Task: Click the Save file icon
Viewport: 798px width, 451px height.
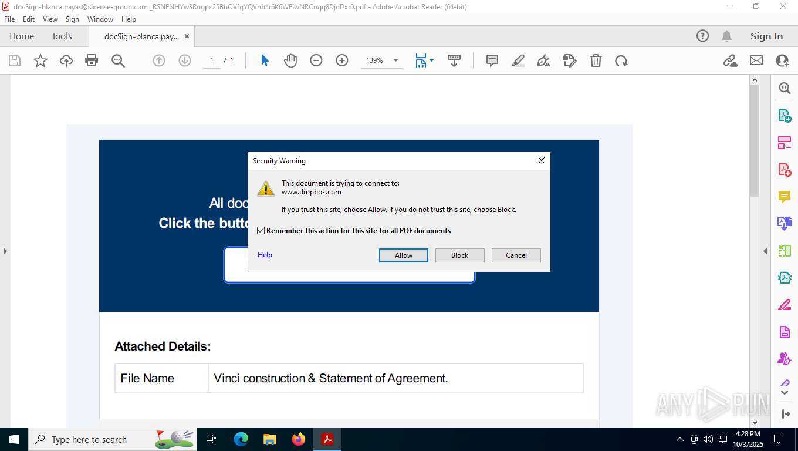Action: click(15, 60)
